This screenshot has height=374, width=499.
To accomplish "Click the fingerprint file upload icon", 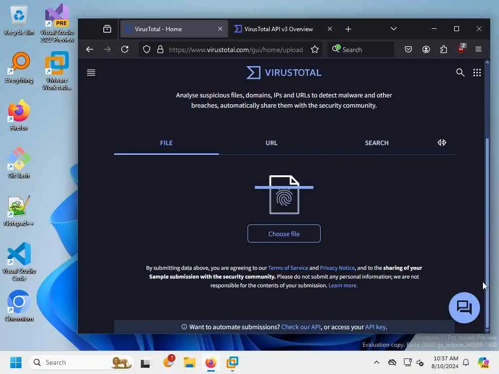I will point(284,195).
